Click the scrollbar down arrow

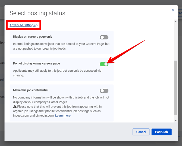pyautogui.click(x=176, y=120)
